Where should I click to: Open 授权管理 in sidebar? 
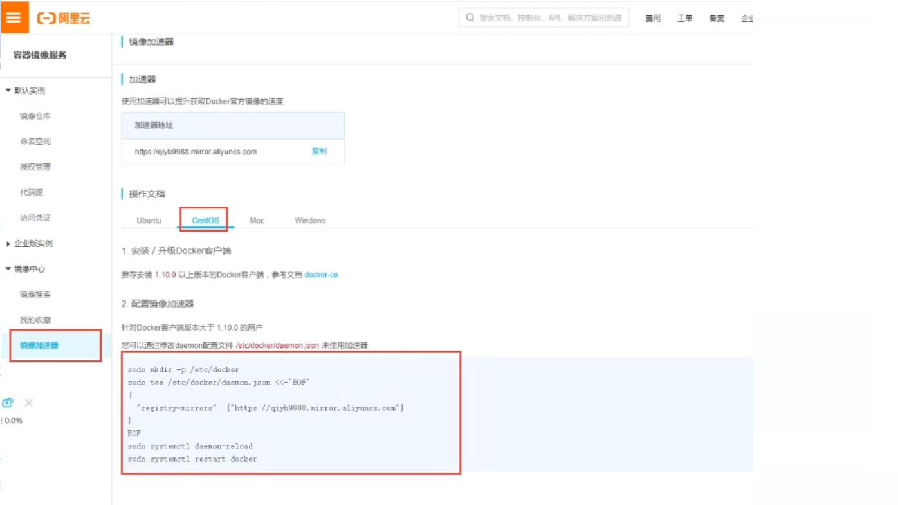pos(35,167)
